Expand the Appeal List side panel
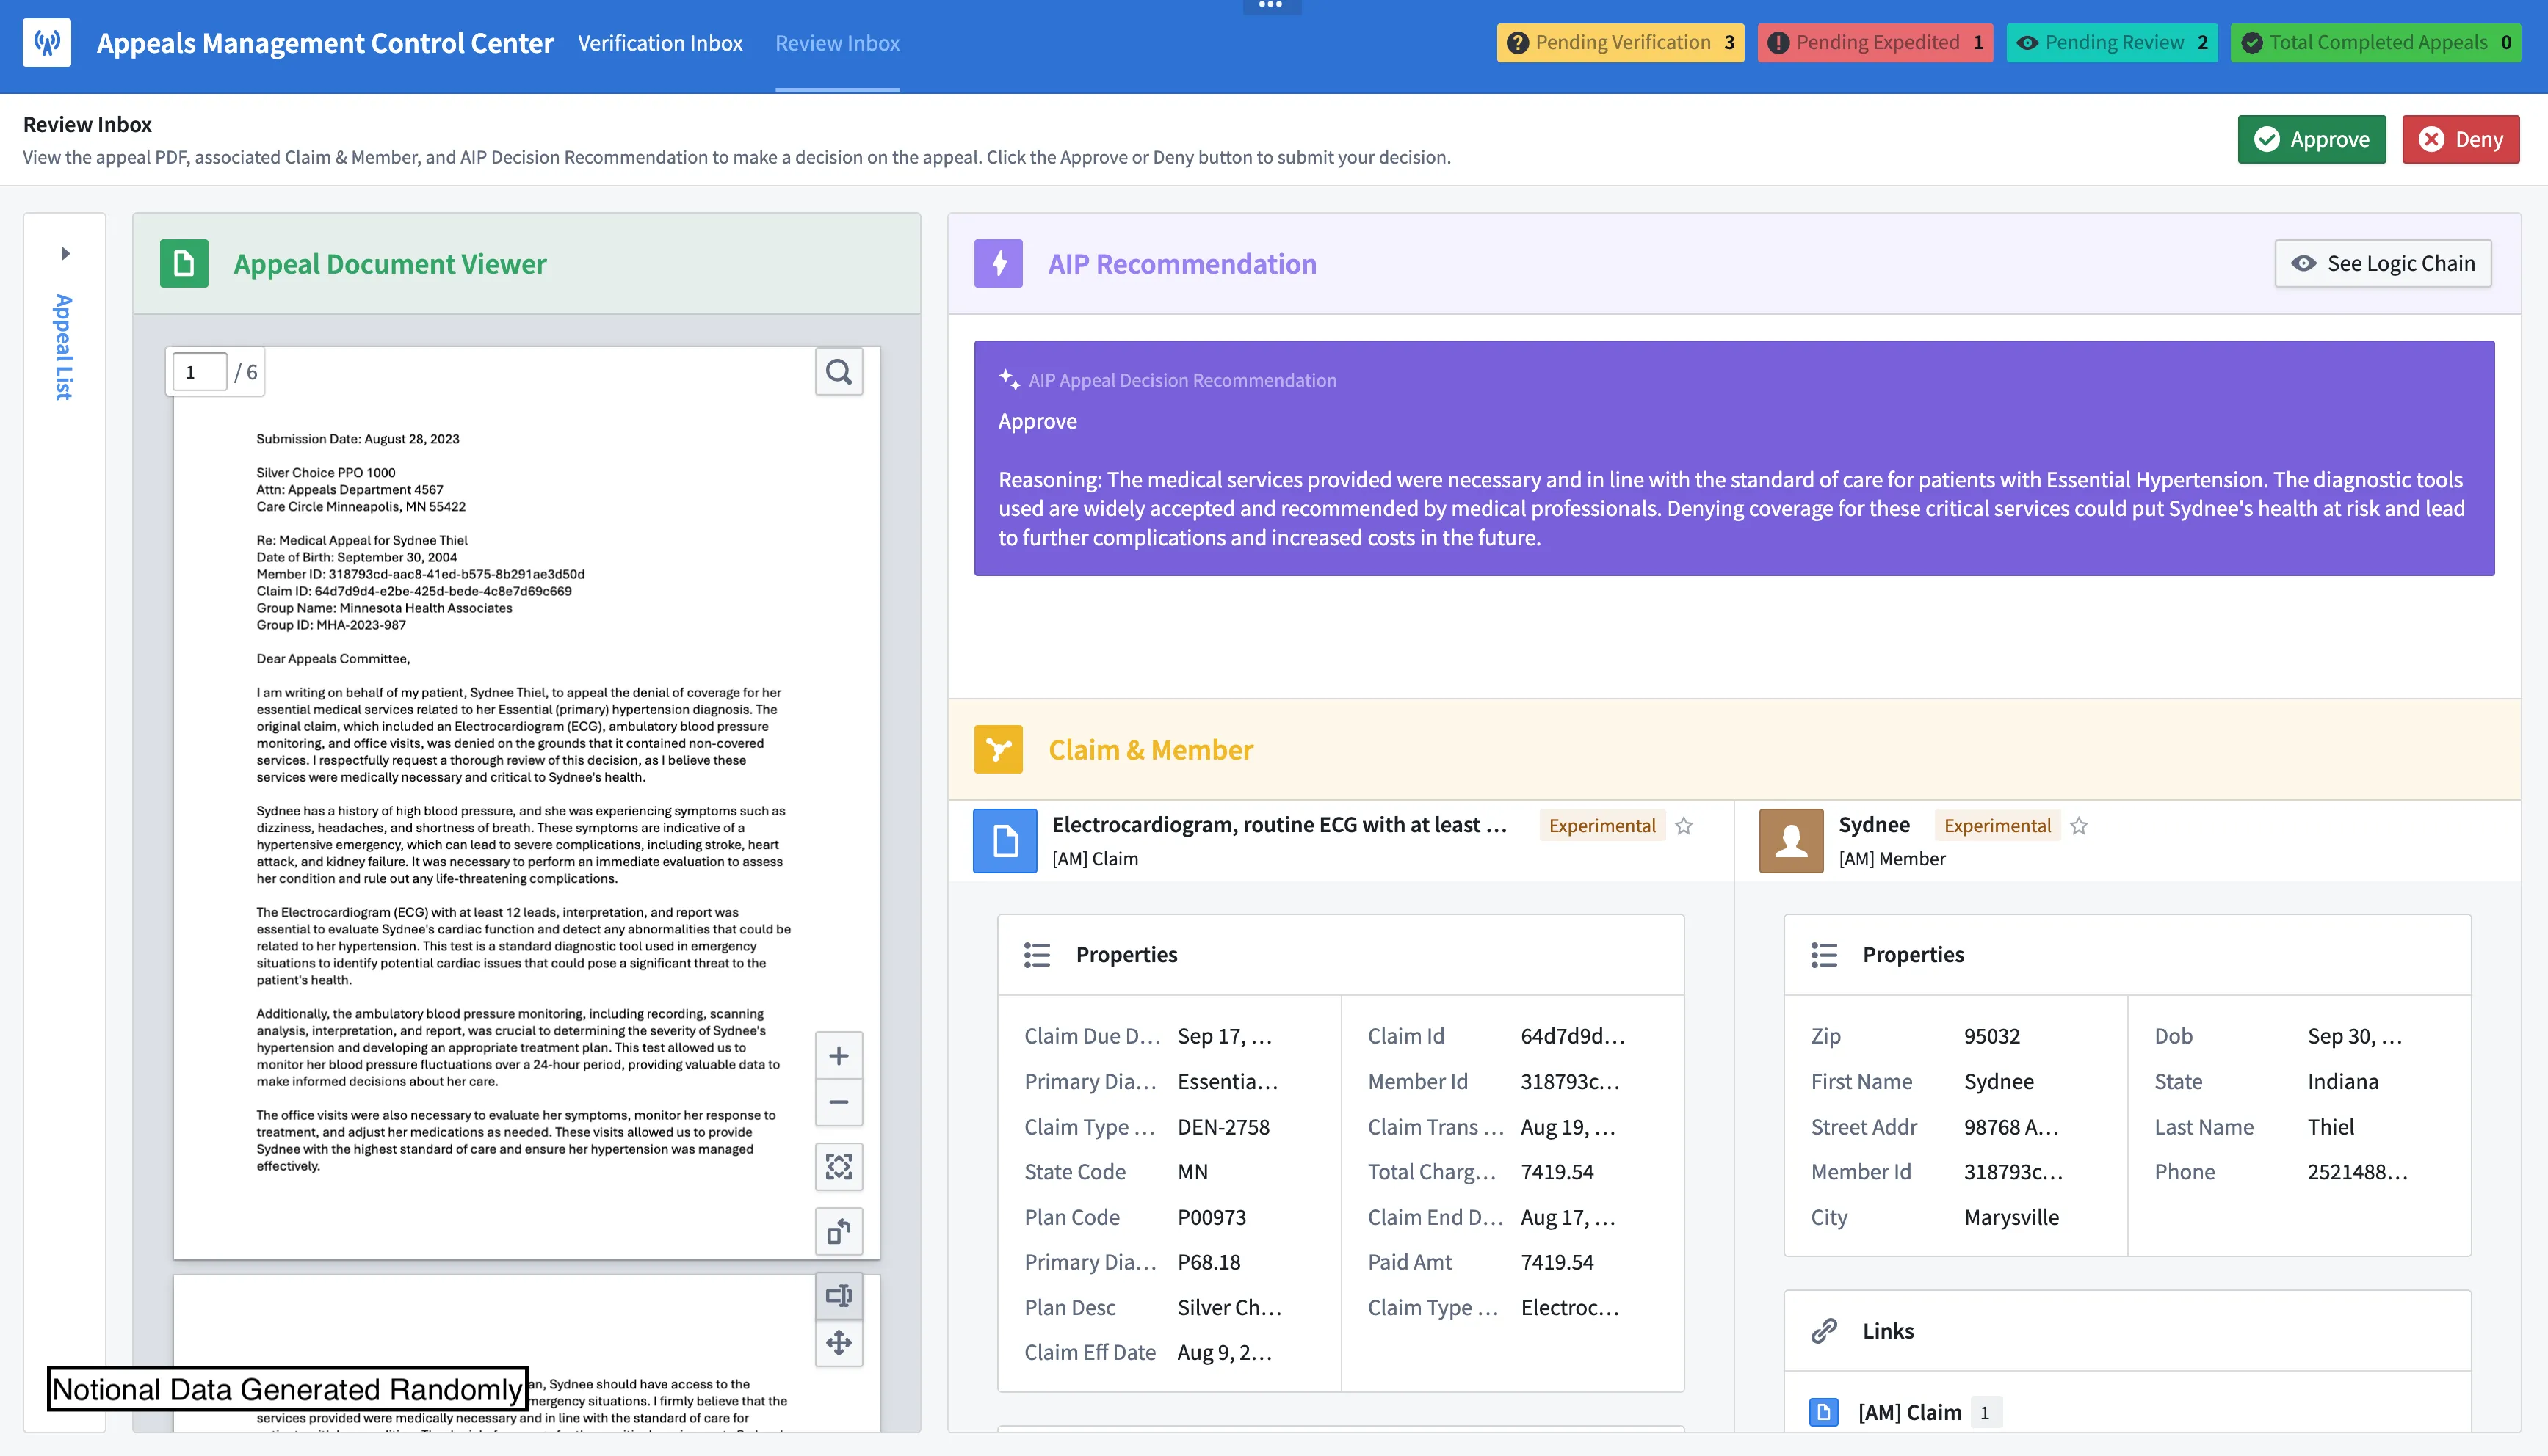 (65, 253)
